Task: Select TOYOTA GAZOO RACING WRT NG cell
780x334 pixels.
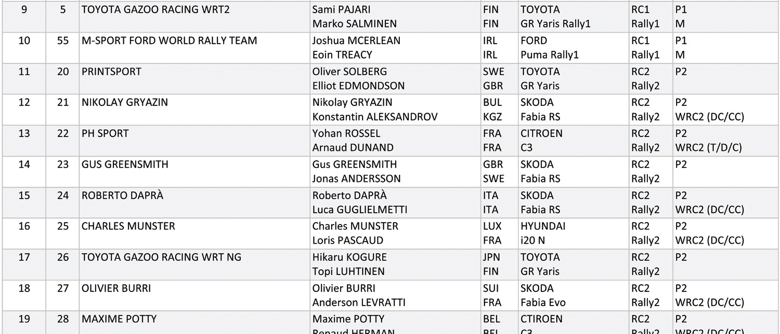Action: click(194, 264)
